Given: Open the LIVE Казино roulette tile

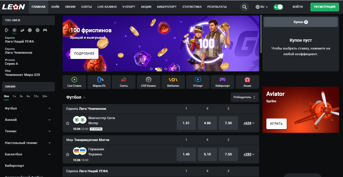Looking at the screenshot, I should (148, 82).
